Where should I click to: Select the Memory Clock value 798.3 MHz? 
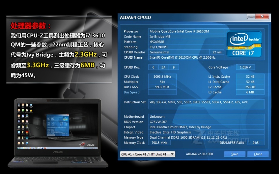point(159,143)
